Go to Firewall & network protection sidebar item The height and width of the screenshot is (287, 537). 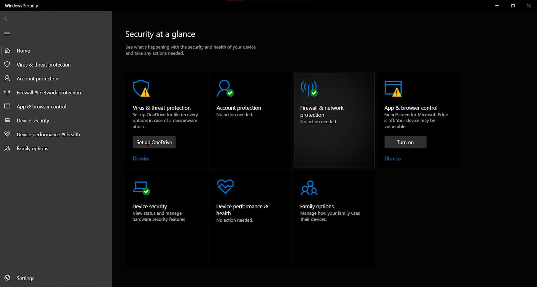56,92
